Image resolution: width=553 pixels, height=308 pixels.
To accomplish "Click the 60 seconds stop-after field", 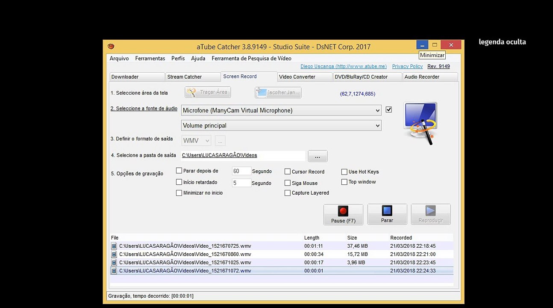I will pyautogui.click(x=241, y=171).
